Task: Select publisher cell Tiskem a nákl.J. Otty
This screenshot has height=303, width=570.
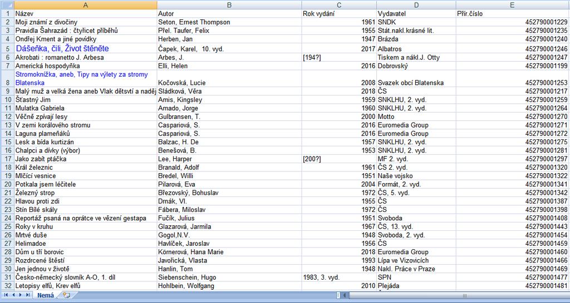Action: pyautogui.click(x=416, y=57)
